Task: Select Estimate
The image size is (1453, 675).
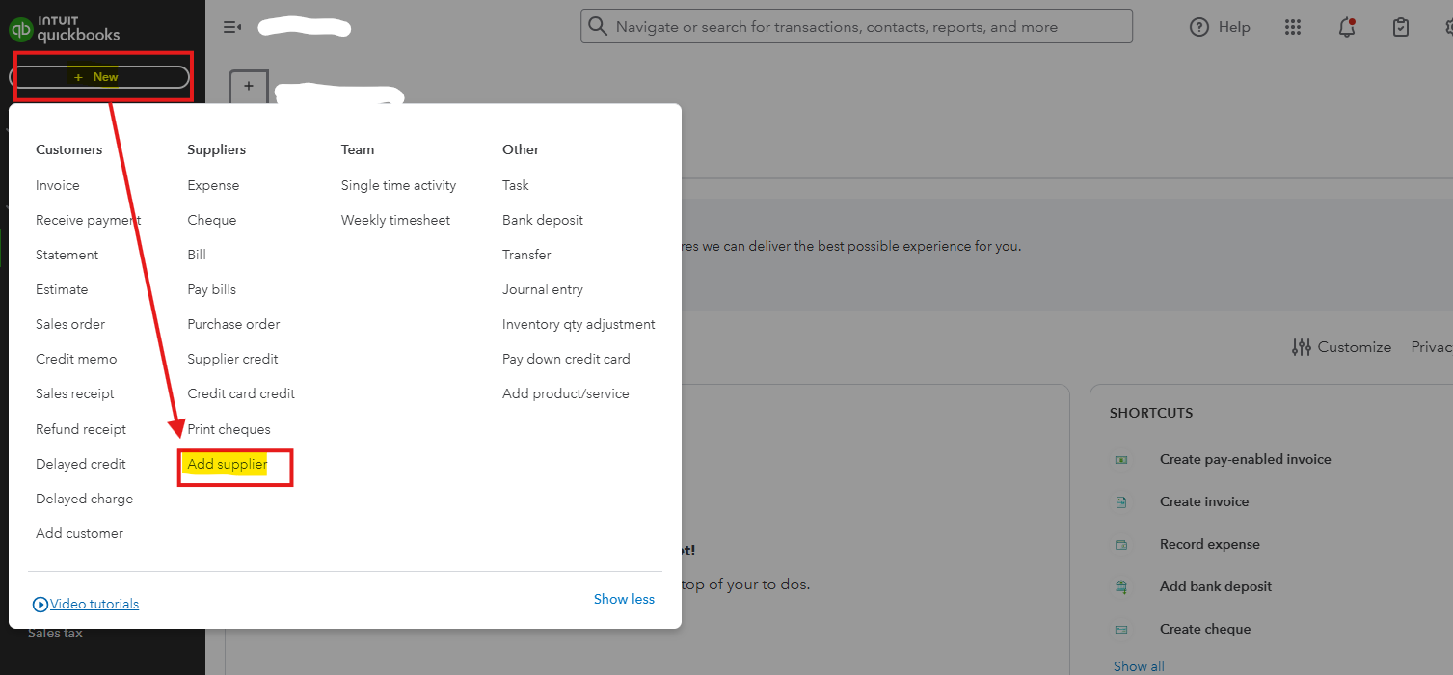Action: pos(62,289)
